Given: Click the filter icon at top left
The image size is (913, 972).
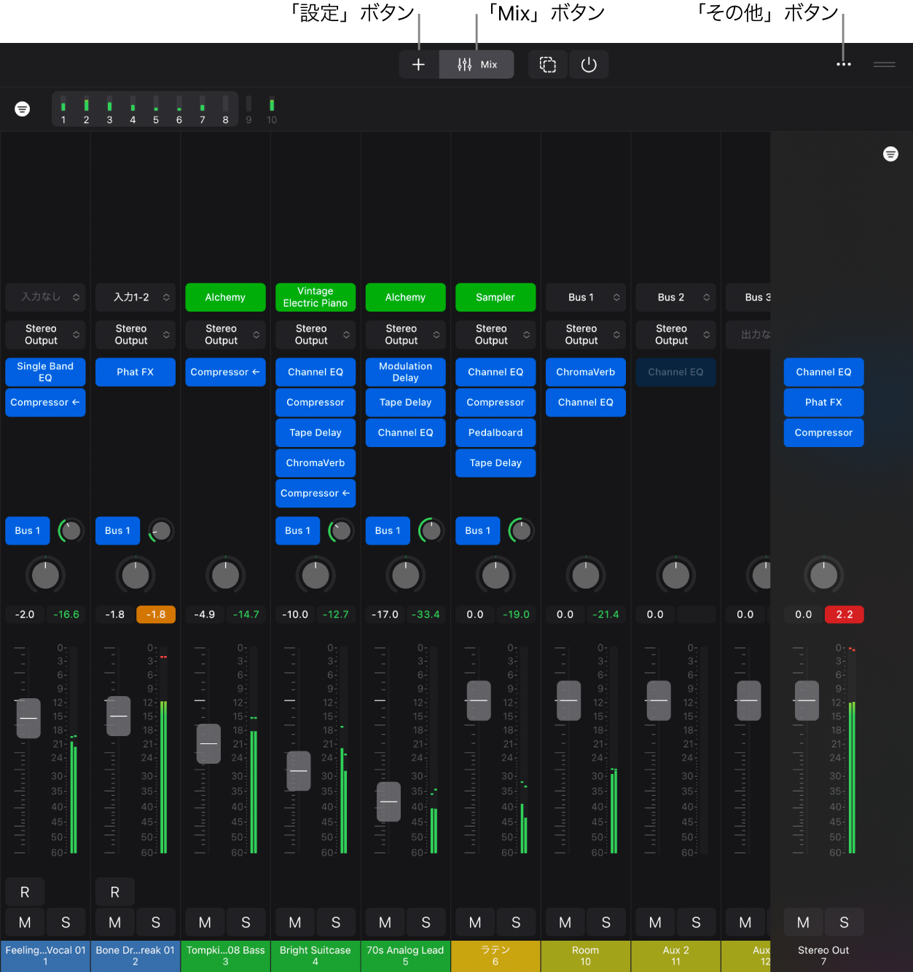Looking at the screenshot, I should coord(23,109).
